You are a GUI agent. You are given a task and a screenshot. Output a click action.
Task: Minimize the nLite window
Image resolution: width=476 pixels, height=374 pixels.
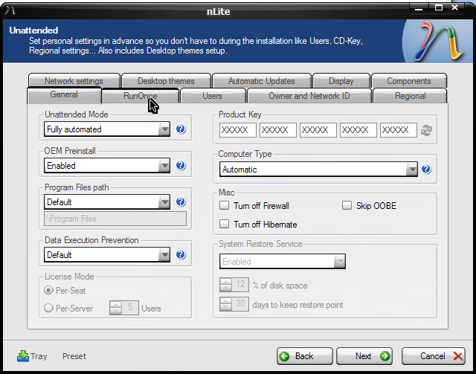click(419, 8)
